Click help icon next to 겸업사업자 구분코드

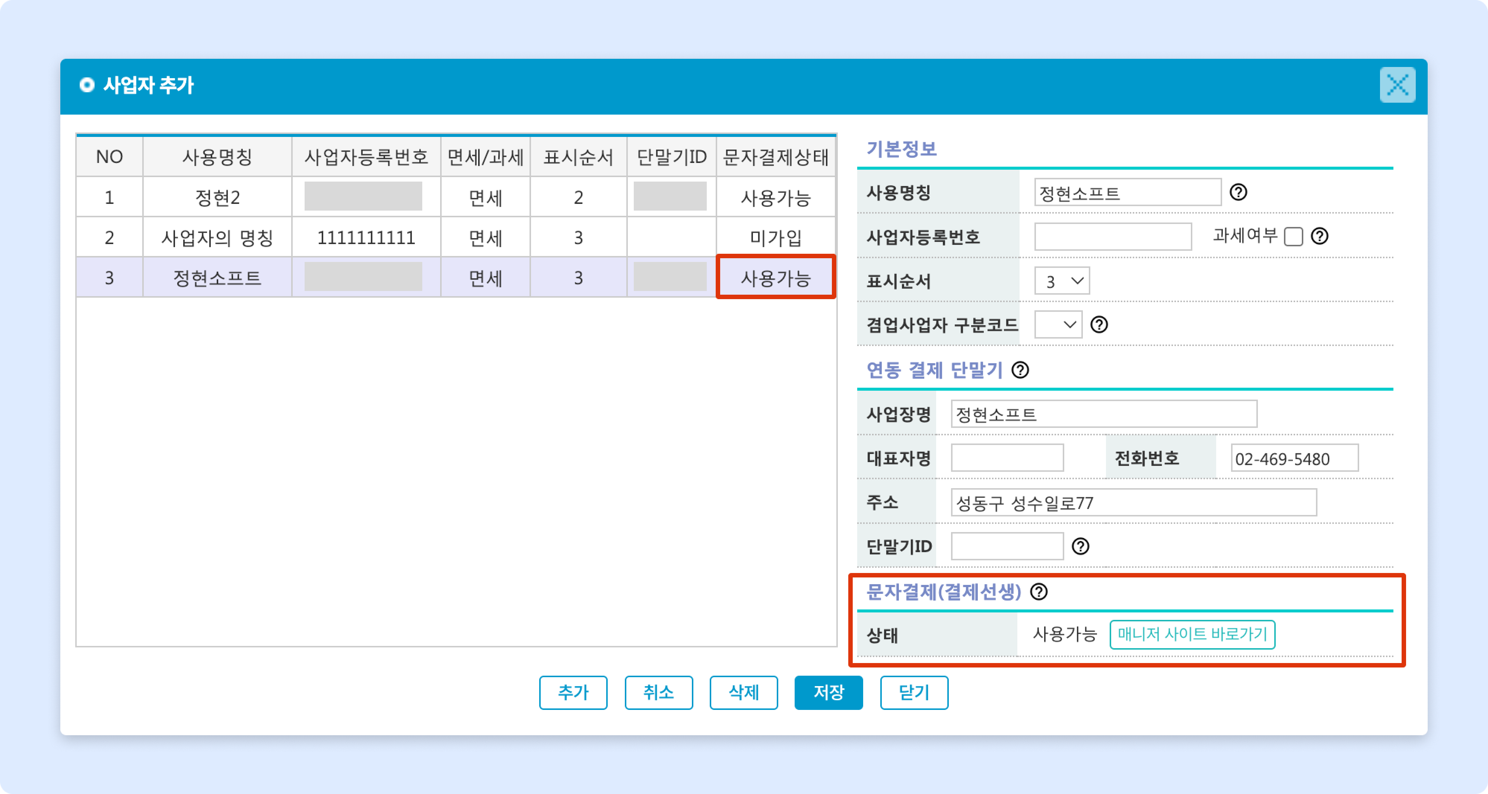[1098, 325]
